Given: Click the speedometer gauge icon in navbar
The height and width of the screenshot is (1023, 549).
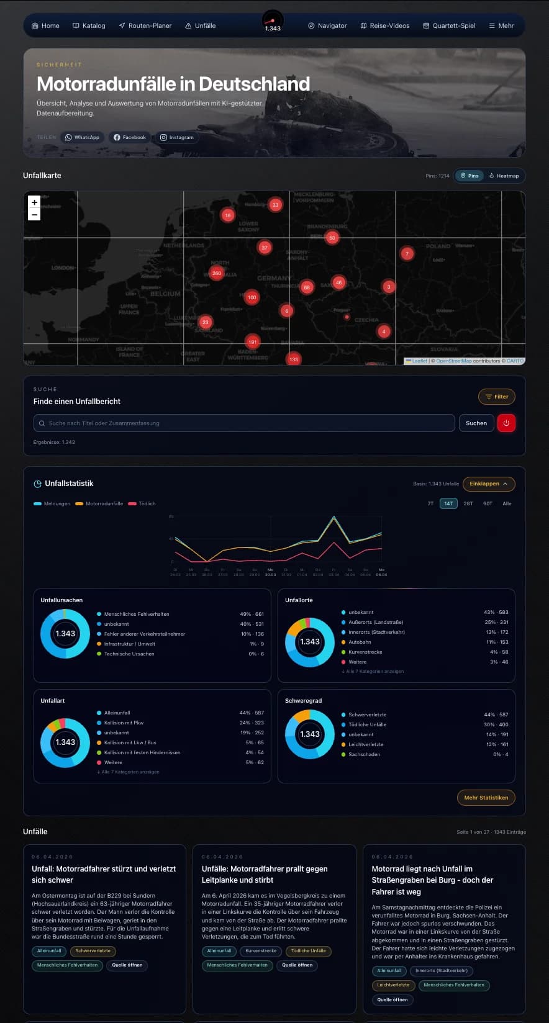Looking at the screenshot, I should click(x=273, y=22).
